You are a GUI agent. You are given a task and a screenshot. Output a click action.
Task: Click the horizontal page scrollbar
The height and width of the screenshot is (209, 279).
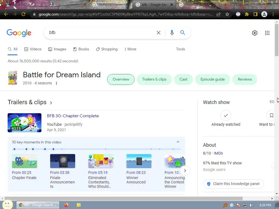pyautogui.click(x=124, y=198)
